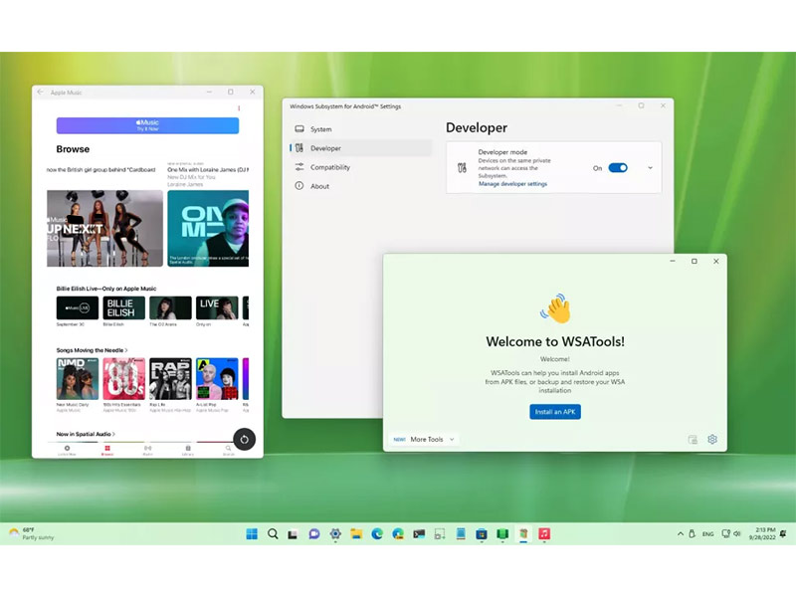Open the weather widget on the taskbar
Viewport: 796px width, 597px height.
pyautogui.click(x=32, y=533)
